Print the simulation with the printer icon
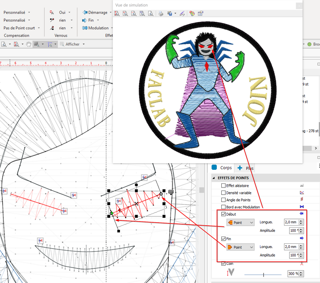The height and width of the screenshot is (283, 320). (161, 14)
